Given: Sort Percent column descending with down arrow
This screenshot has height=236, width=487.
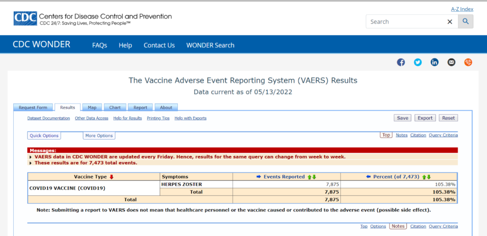Looking at the screenshot, I should coord(429,177).
